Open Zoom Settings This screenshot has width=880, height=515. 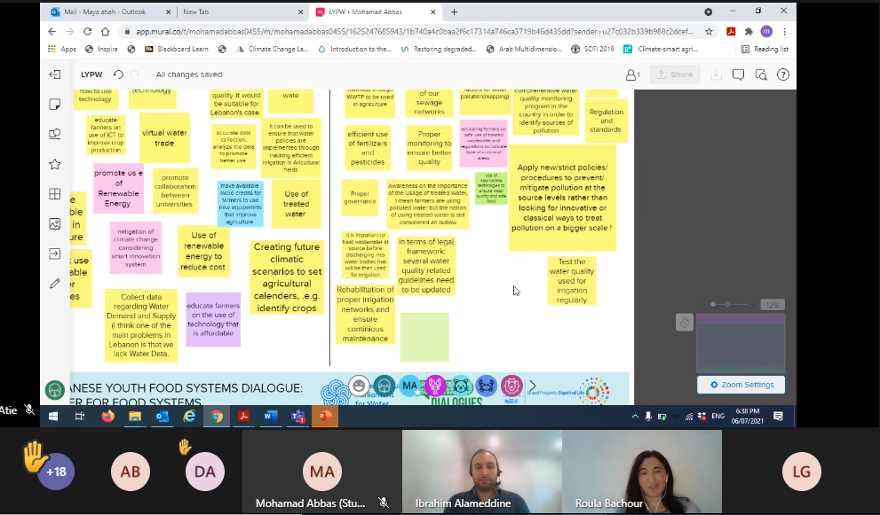741,385
